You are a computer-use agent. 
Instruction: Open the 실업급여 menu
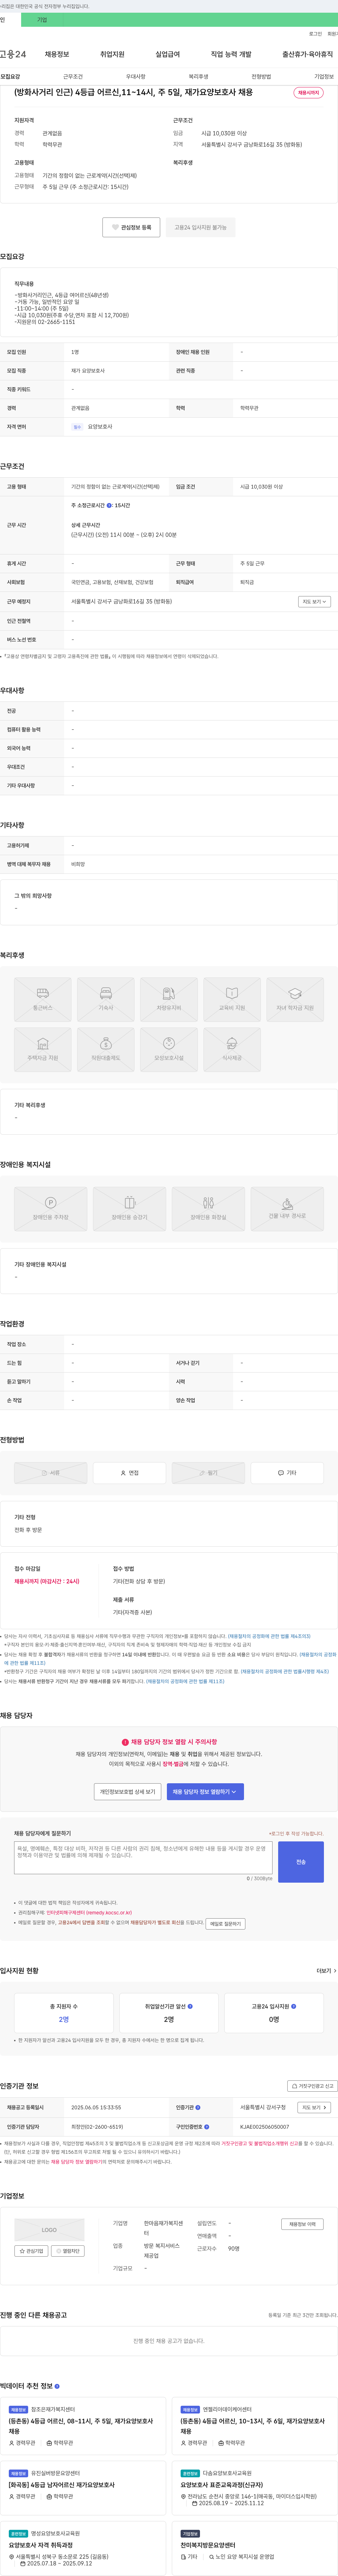coord(168,54)
